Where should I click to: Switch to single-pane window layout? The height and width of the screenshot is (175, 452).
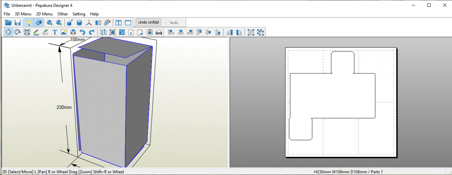point(128,23)
